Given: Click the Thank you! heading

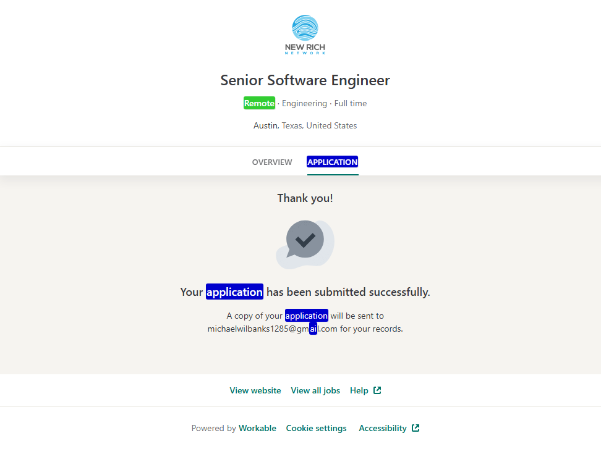Looking at the screenshot, I should (x=305, y=198).
